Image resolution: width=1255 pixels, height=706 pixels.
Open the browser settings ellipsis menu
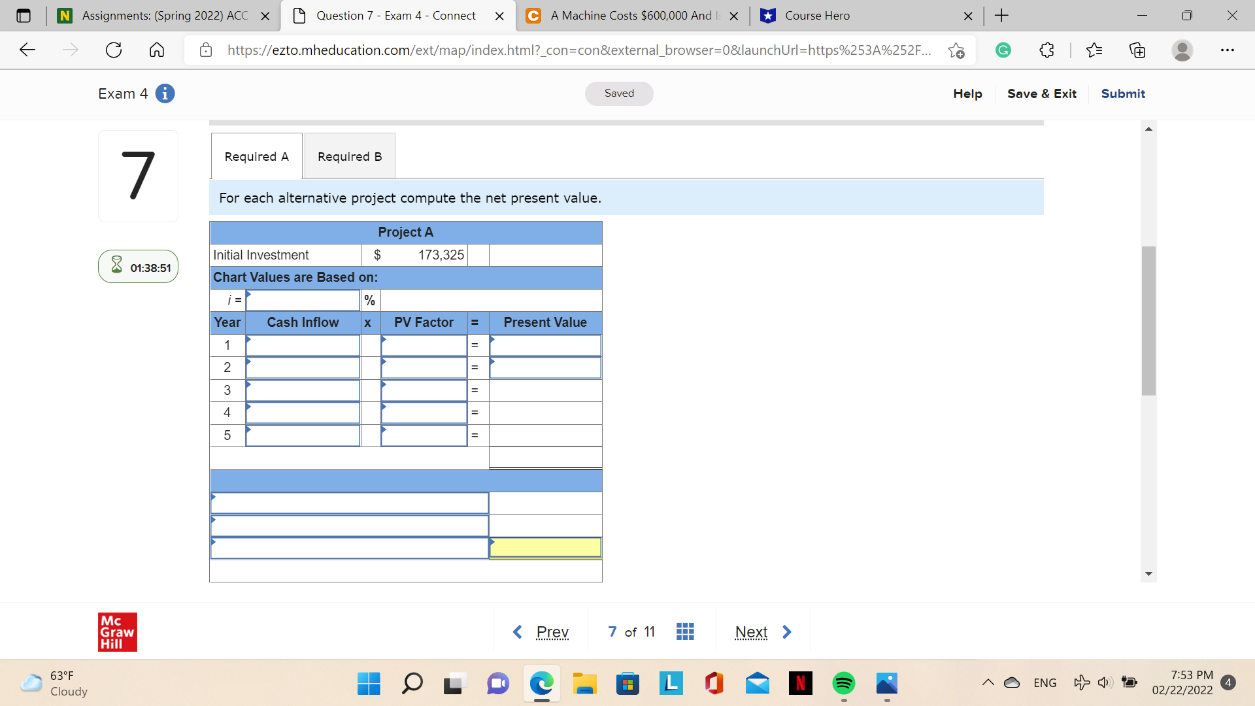1228,50
